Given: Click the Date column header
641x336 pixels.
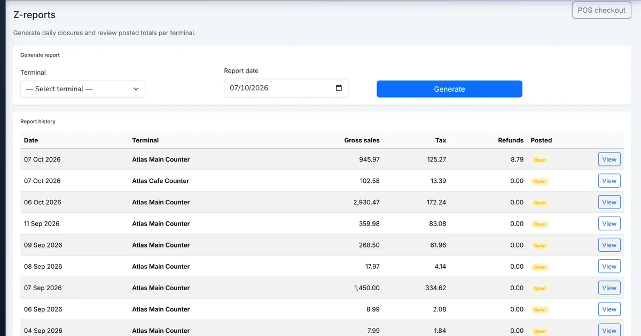Looking at the screenshot, I should click(x=31, y=140).
